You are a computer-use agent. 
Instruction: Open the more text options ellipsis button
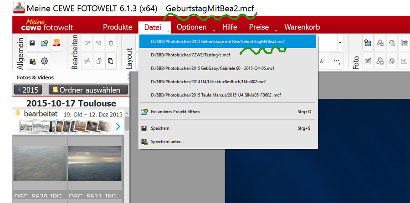pos(337,61)
